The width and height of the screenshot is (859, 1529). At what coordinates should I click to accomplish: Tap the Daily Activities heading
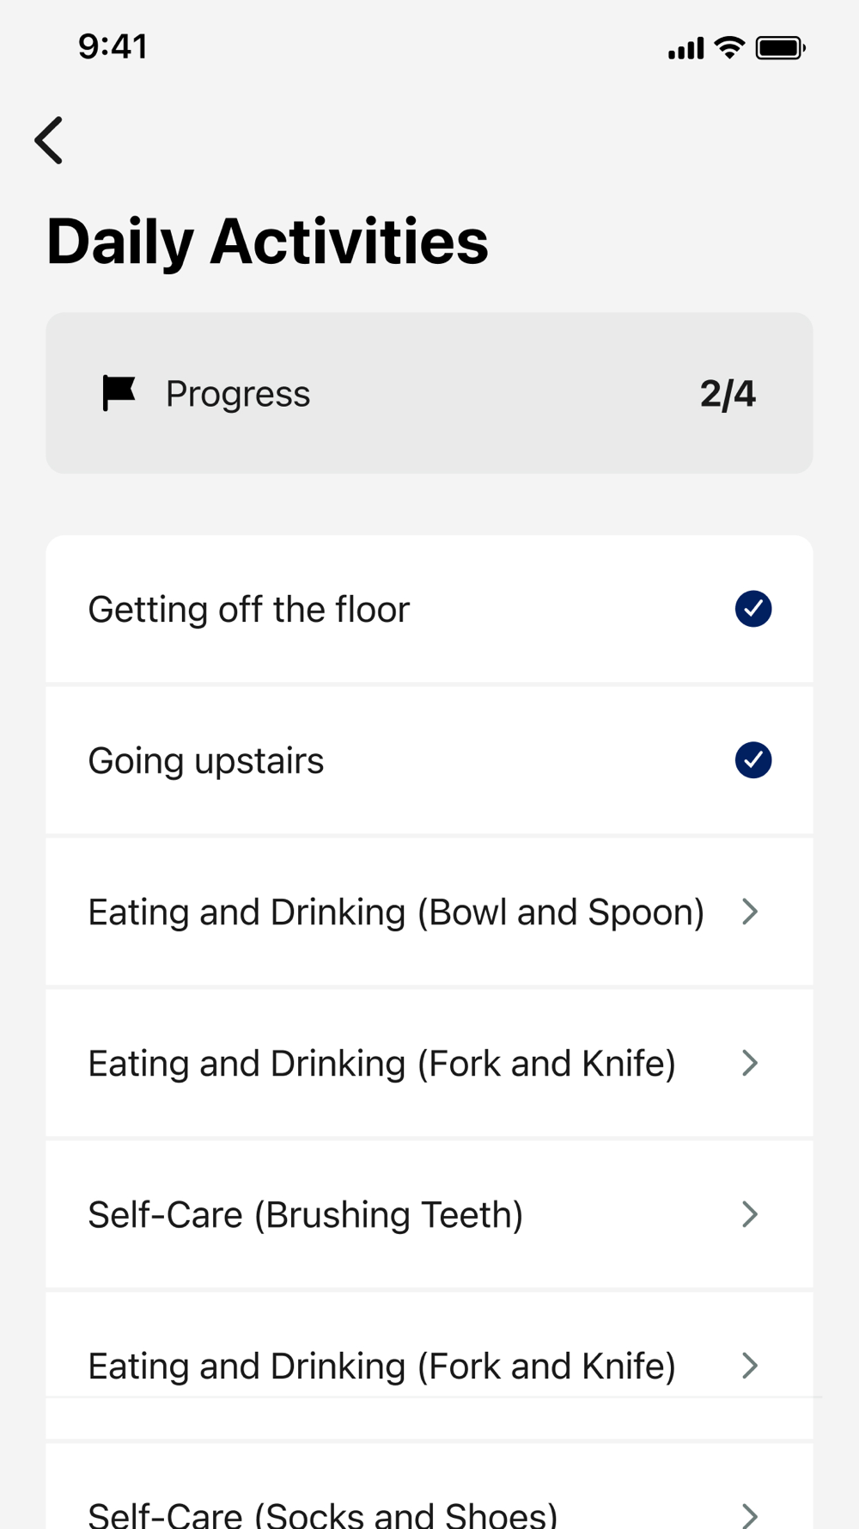tap(267, 242)
